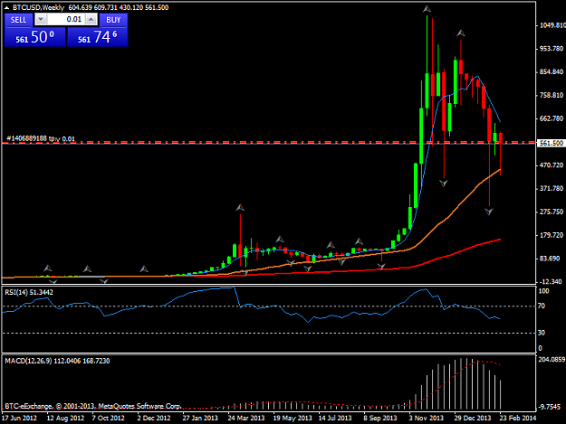Click the BUY button

pyautogui.click(x=113, y=20)
